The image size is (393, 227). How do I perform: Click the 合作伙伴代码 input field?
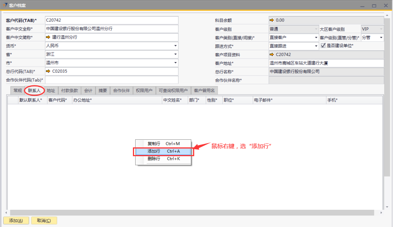(x=111, y=80)
